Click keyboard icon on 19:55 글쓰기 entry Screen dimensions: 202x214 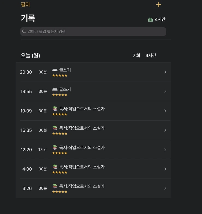tap(55, 90)
